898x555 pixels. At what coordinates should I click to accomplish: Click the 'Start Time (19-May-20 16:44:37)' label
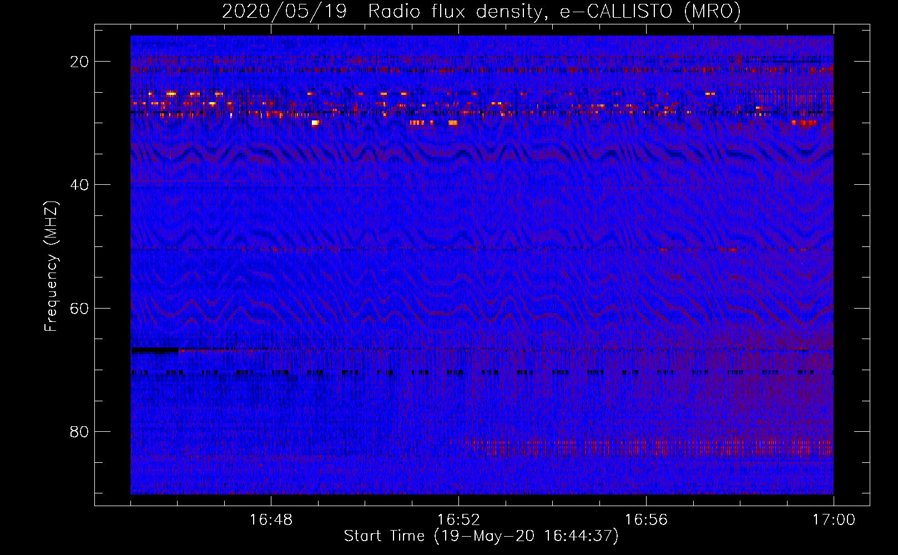coord(481,536)
